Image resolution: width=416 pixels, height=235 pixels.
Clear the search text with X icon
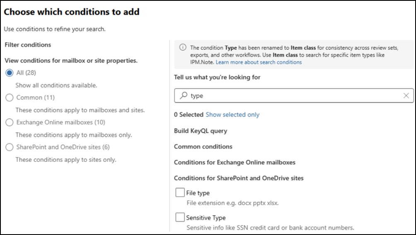click(x=406, y=95)
